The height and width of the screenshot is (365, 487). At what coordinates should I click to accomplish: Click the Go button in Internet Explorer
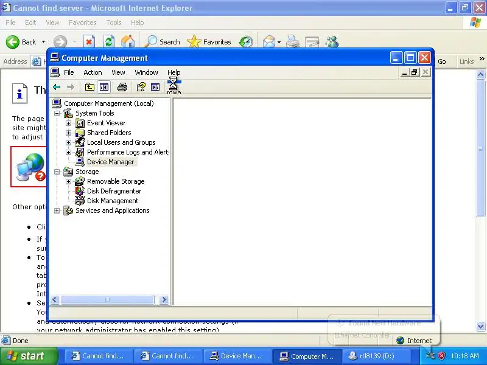click(x=442, y=61)
